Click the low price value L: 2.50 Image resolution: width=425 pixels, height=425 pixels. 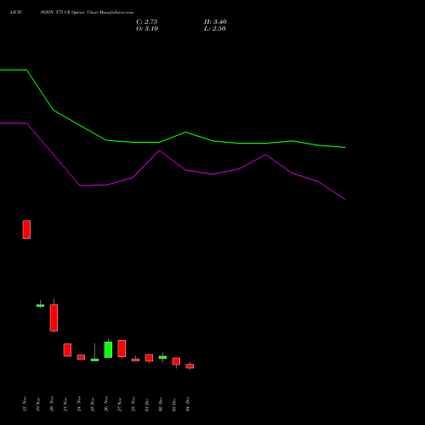pyautogui.click(x=215, y=29)
